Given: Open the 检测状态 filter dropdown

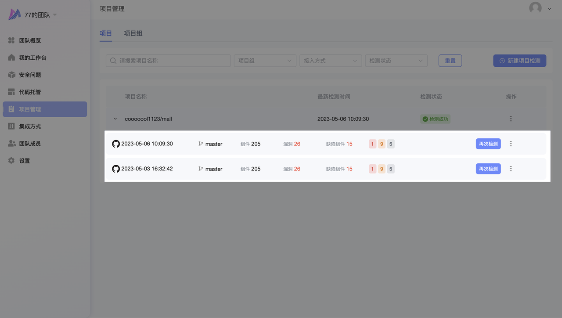Looking at the screenshot, I should [396, 61].
